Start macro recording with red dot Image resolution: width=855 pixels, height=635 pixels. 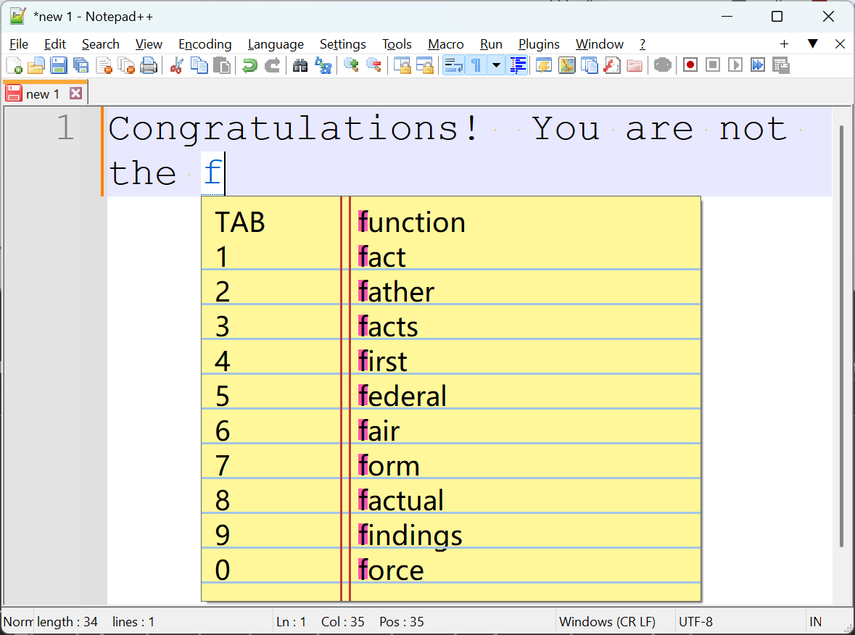(x=690, y=65)
